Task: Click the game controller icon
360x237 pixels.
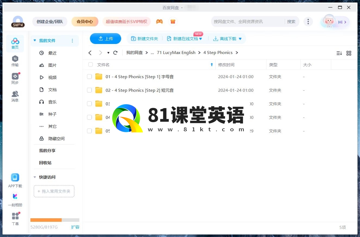Action: 159,21
